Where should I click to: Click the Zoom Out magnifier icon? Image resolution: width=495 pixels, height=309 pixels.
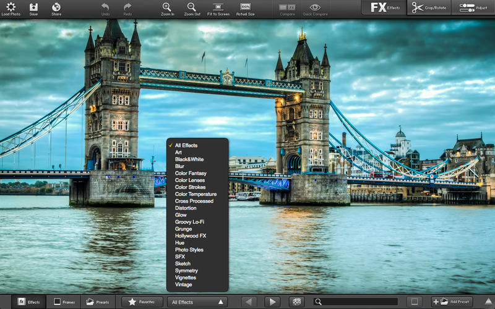(192, 7)
